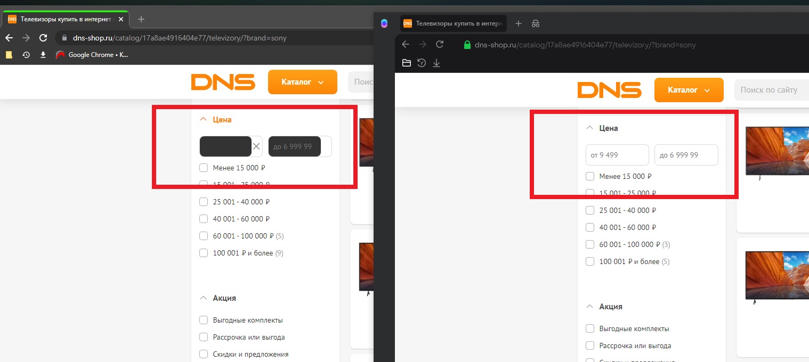
Task: Enable "Рассрочка или выгода" in Yandex Browser
Action: coord(590,345)
